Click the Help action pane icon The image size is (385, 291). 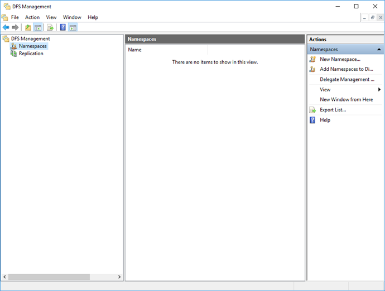click(x=312, y=120)
